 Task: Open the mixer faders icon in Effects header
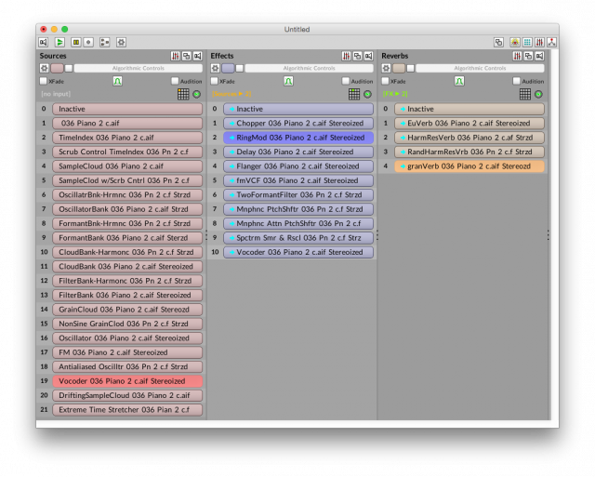coord(347,56)
